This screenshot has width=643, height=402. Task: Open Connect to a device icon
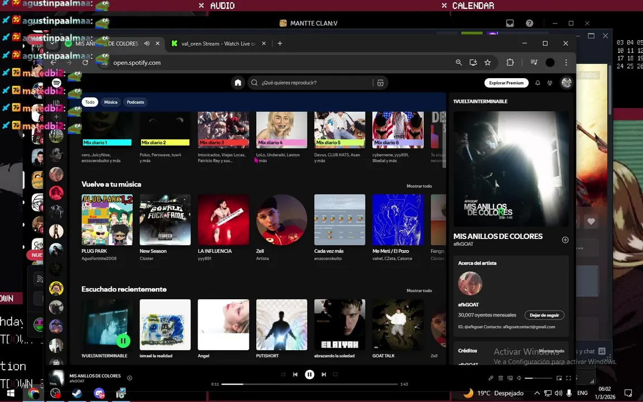510,378
